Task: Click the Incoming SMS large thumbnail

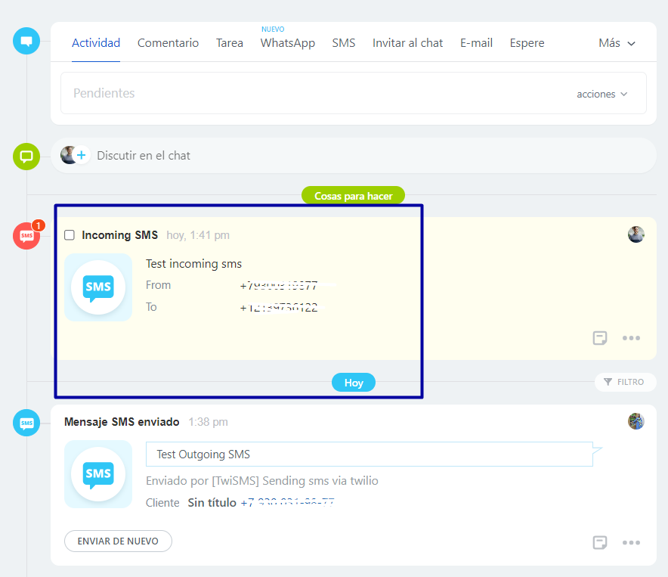Action: pos(98,287)
